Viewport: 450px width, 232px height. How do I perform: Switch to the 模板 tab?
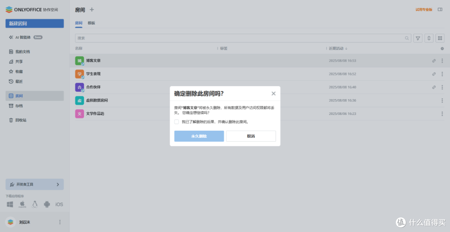(91, 23)
